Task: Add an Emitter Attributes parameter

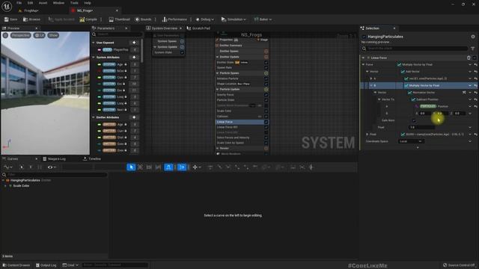Action: pos(134,117)
